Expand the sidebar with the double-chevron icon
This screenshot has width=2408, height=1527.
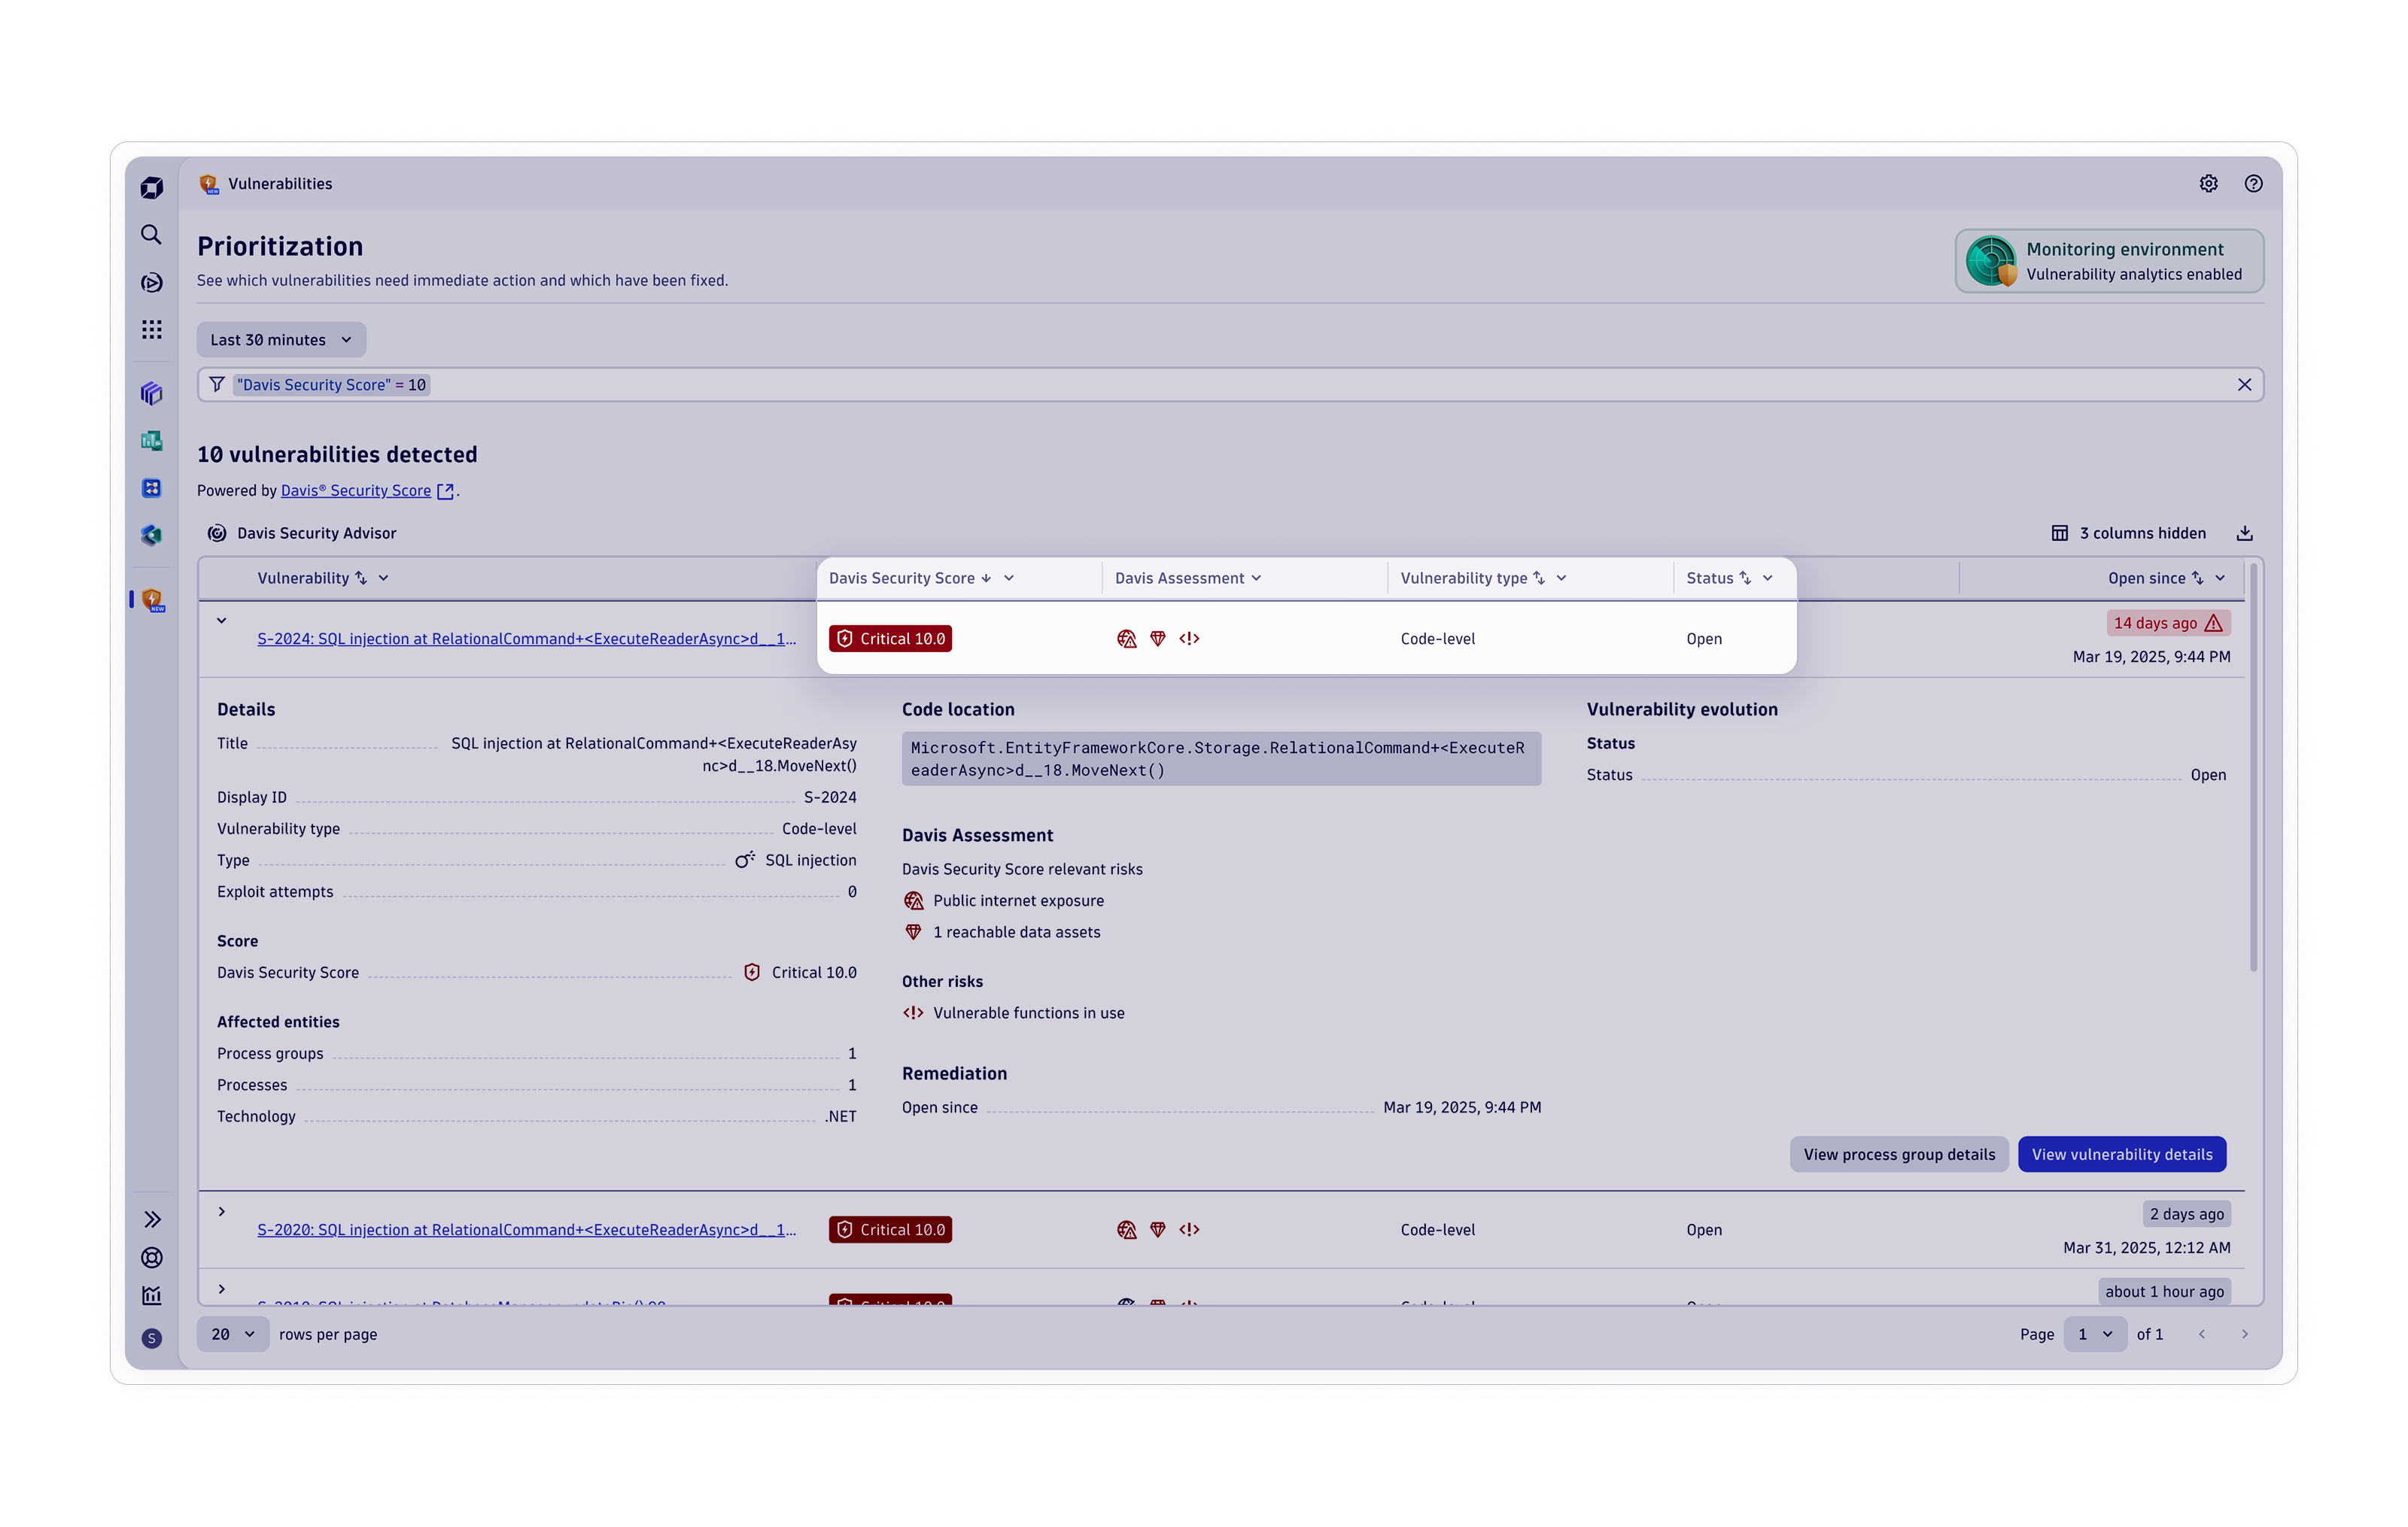pos(152,1219)
